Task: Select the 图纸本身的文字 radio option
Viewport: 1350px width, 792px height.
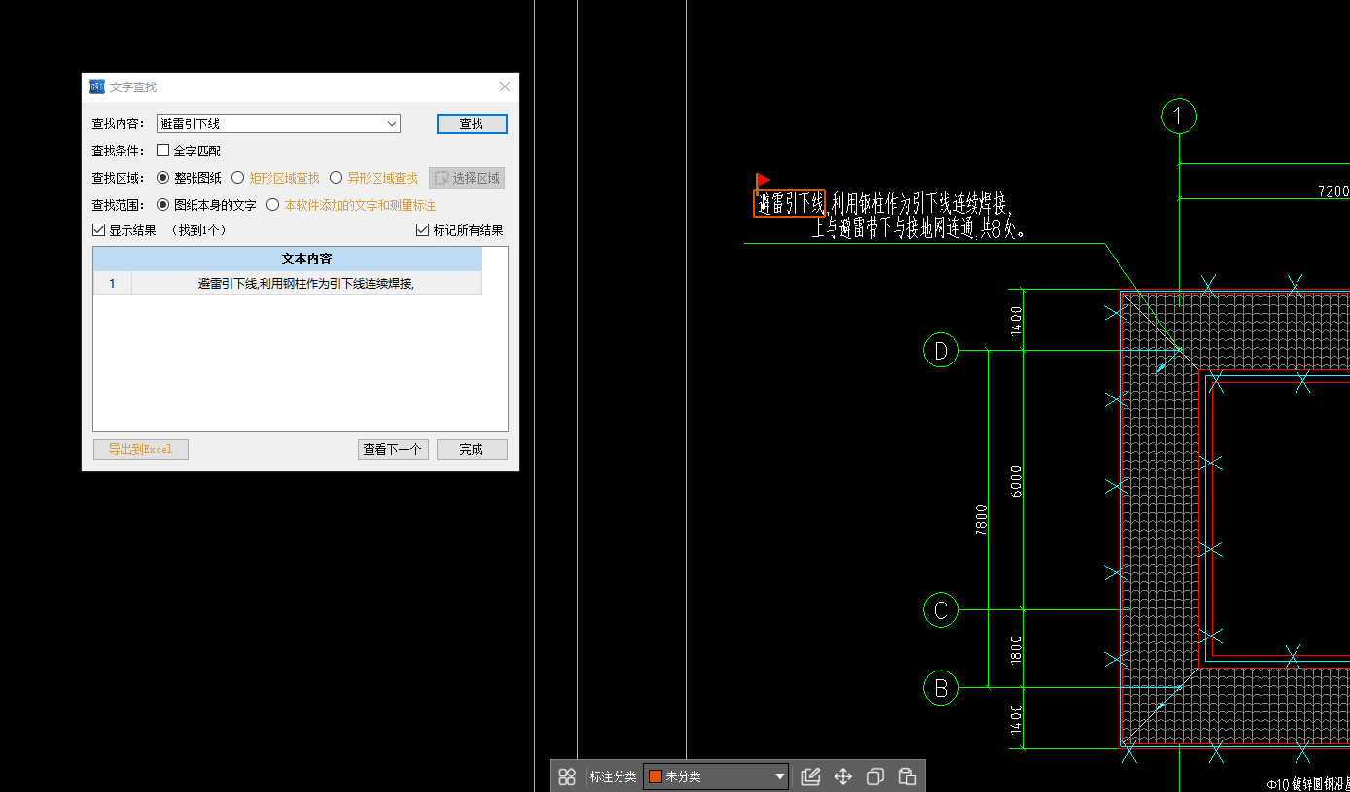Action: [163, 205]
